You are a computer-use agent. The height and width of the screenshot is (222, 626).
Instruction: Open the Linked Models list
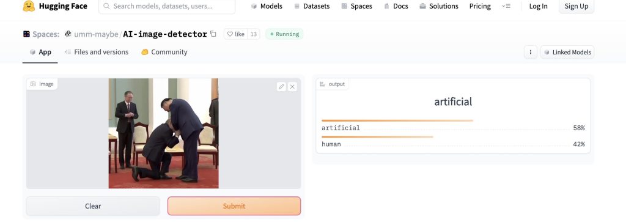point(567,52)
